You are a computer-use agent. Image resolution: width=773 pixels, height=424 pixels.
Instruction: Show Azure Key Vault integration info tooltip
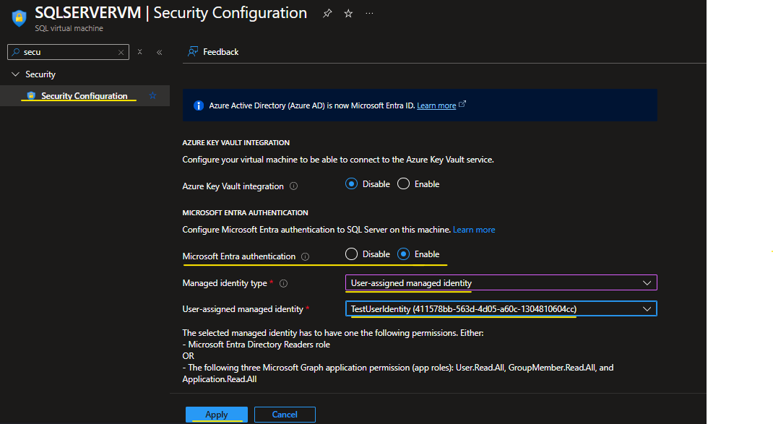tap(294, 186)
